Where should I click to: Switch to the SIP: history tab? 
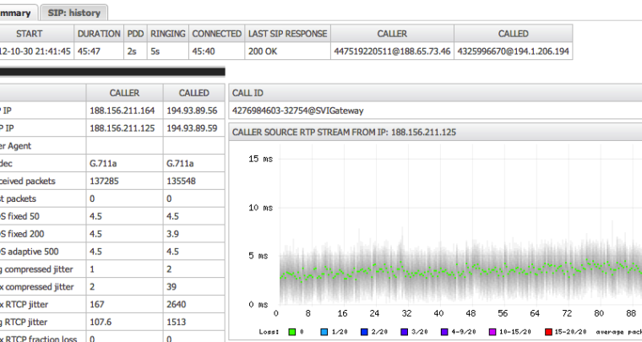[74, 13]
